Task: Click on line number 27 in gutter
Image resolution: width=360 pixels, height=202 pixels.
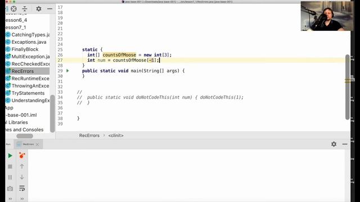Action: click(60, 60)
